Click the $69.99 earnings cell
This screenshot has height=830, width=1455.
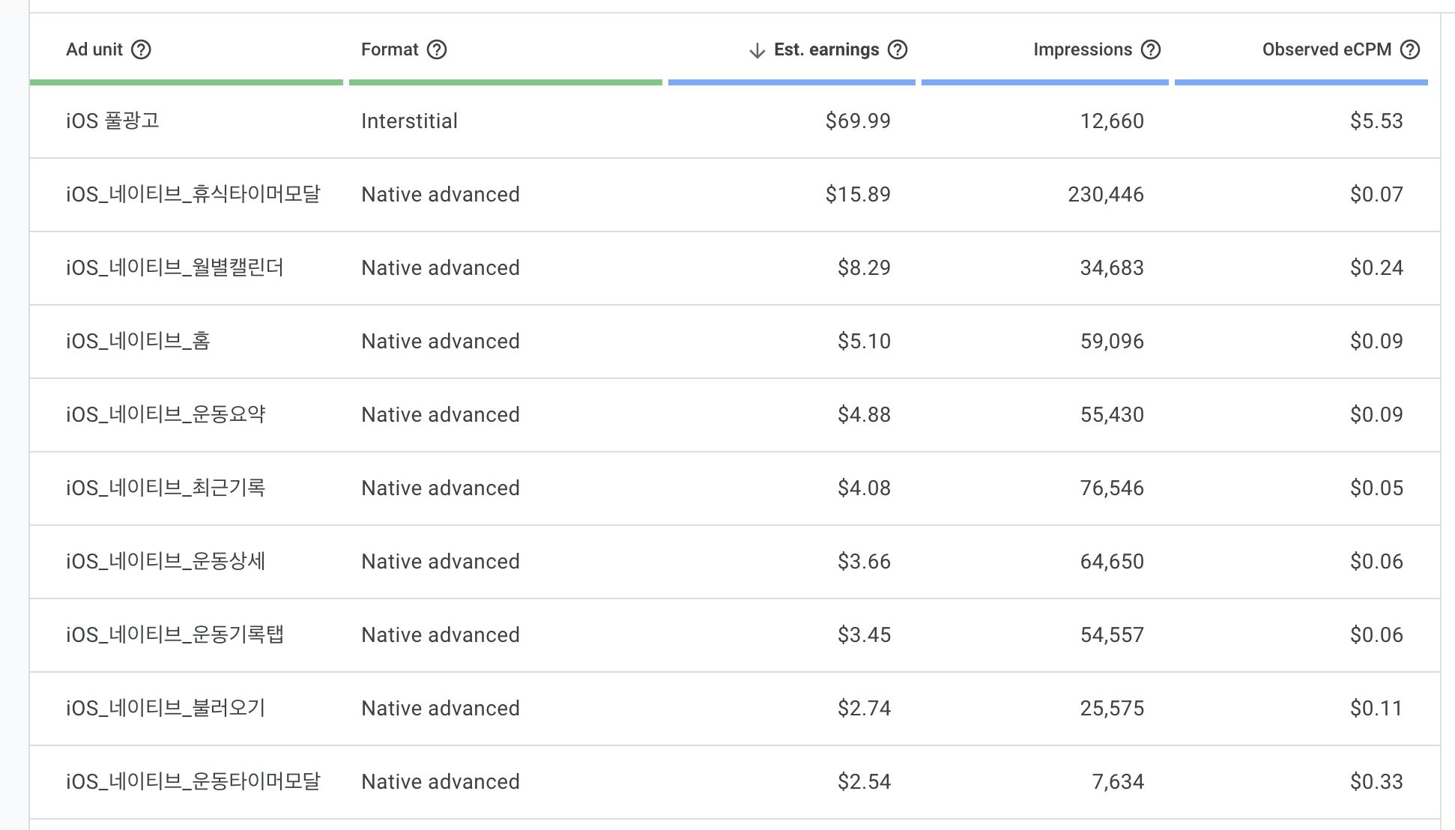click(858, 121)
